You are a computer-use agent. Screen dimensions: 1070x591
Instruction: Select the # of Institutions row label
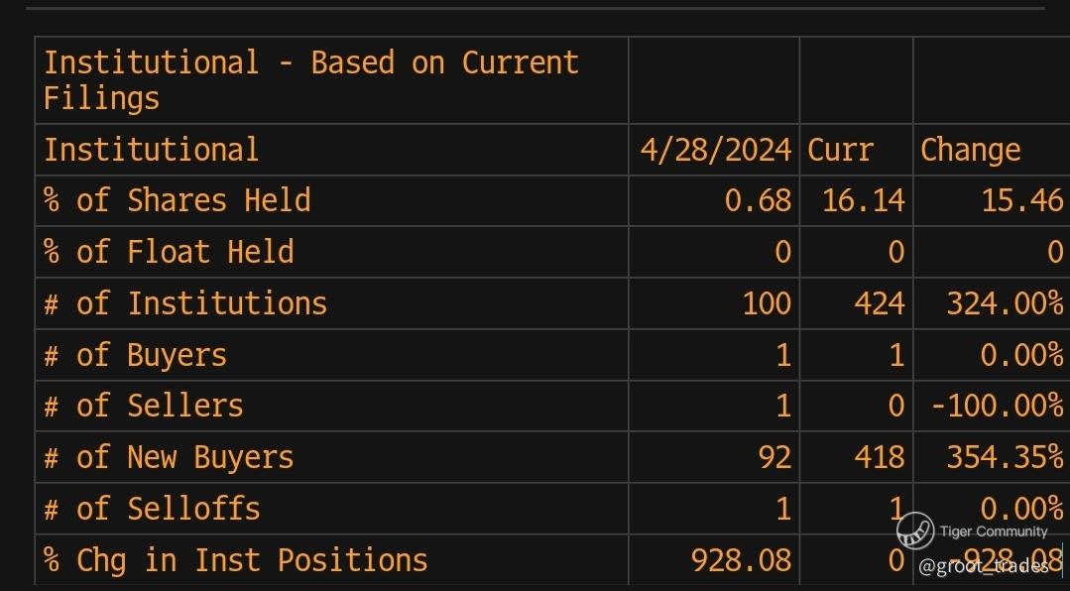(185, 303)
